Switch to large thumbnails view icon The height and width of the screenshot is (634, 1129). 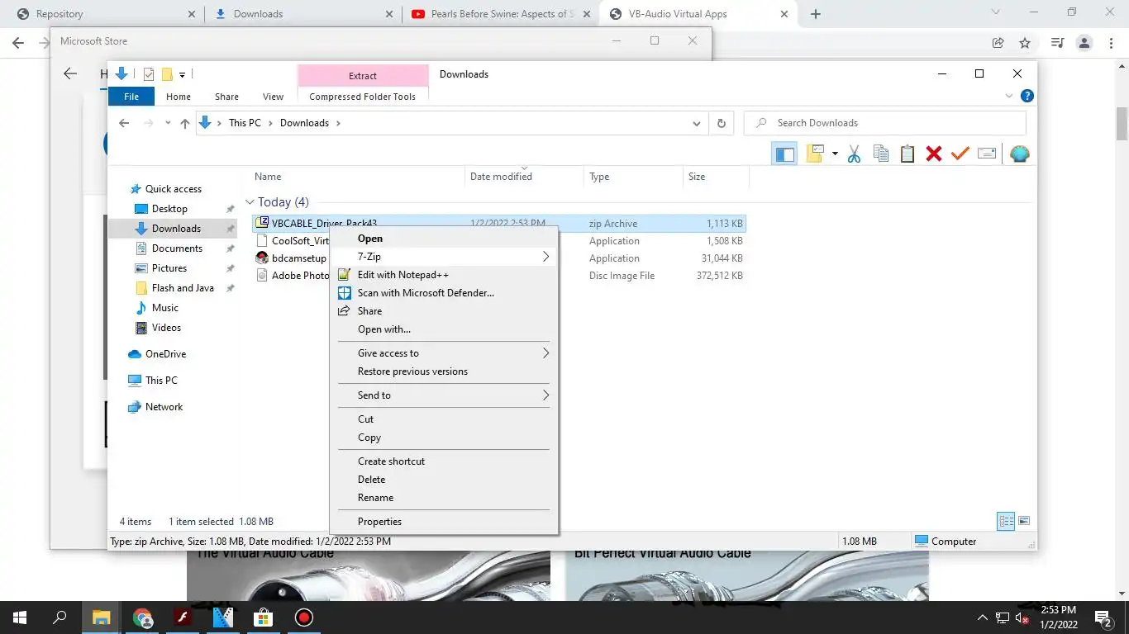click(x=1024, y=521)
